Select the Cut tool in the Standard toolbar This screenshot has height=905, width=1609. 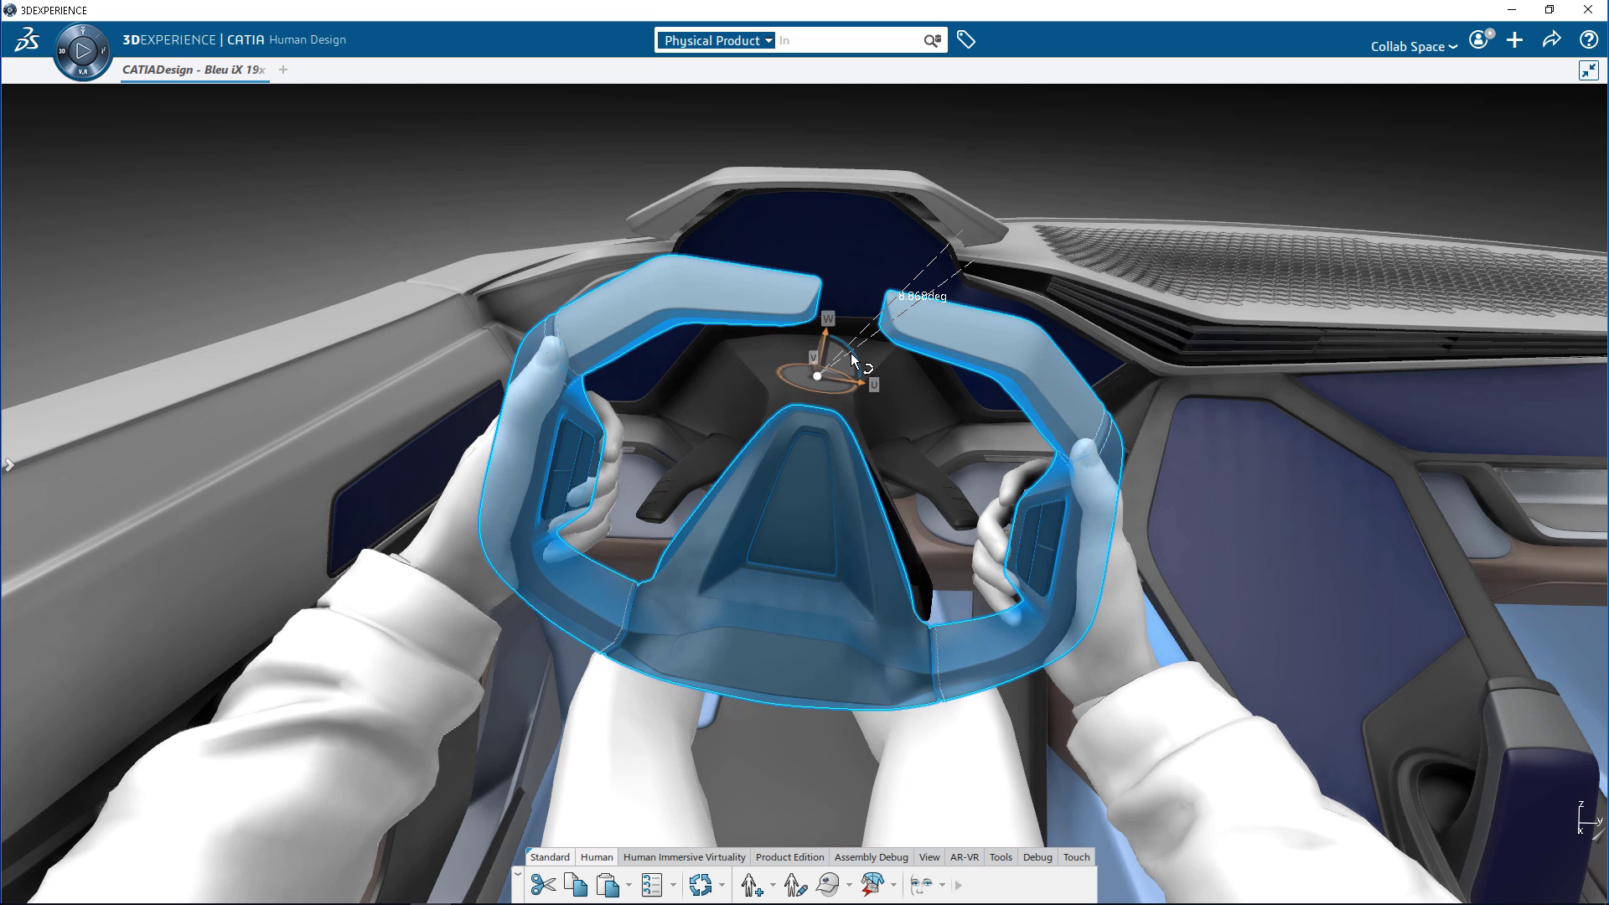click(x=543, y=885)
